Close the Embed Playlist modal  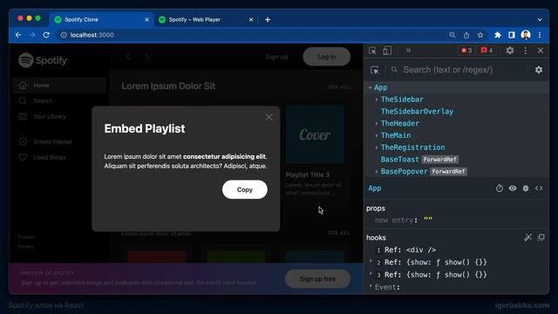click(269, 117)
